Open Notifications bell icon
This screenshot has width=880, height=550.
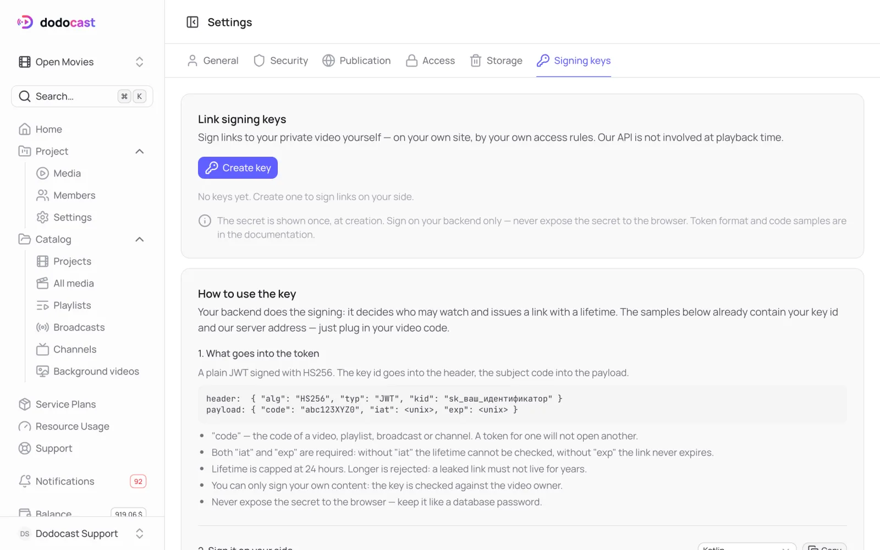[25, 481]
